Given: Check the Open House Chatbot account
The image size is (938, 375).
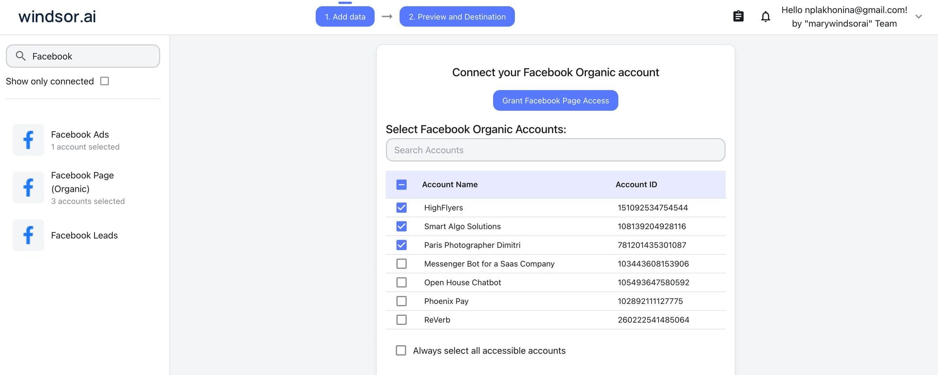Looking at the screenshot, I should pos(401,282).
